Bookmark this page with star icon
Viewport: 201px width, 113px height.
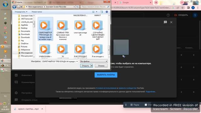[182, 8]
